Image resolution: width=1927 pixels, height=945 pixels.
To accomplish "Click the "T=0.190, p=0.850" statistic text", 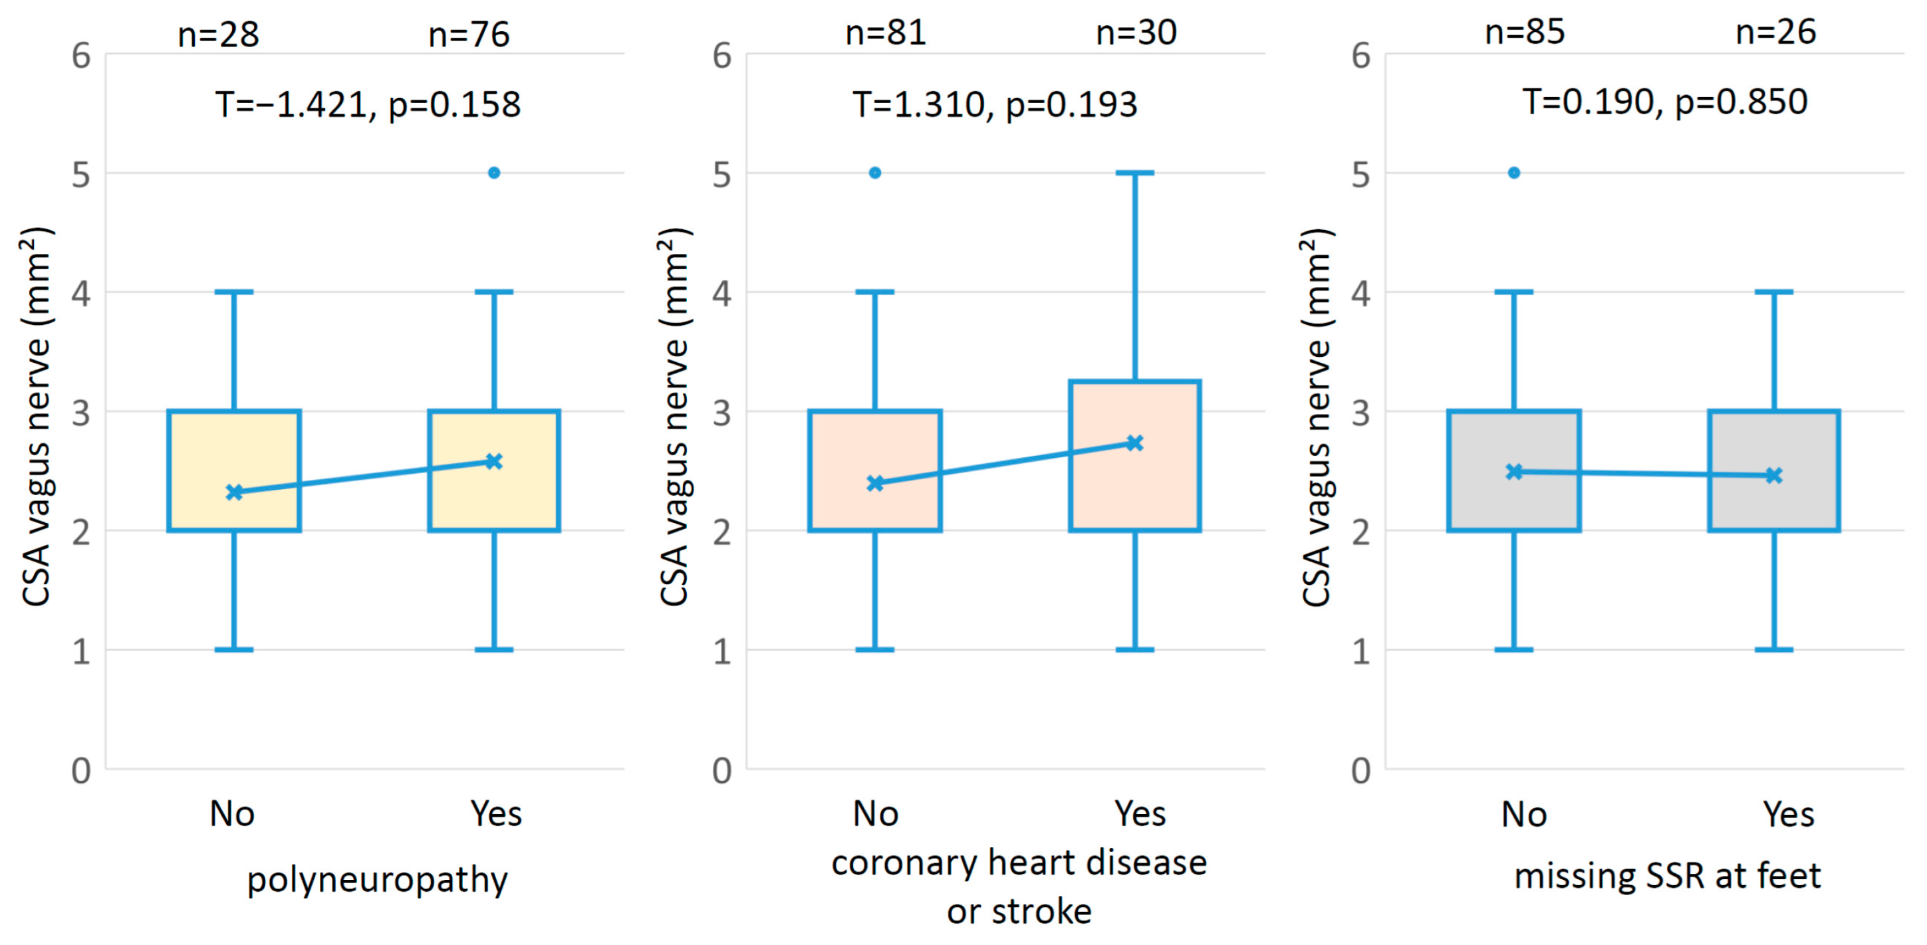I will (x=1665, y=102).
